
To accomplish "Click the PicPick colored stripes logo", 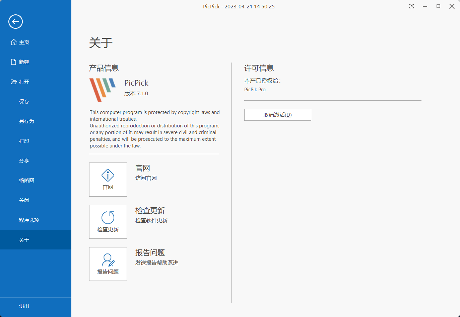I will 103,90.
